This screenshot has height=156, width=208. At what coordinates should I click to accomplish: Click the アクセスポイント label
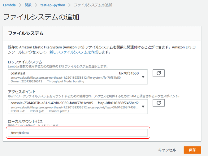(22, 92)
